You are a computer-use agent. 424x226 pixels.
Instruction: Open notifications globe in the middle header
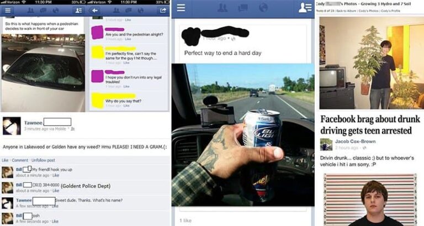263,8
